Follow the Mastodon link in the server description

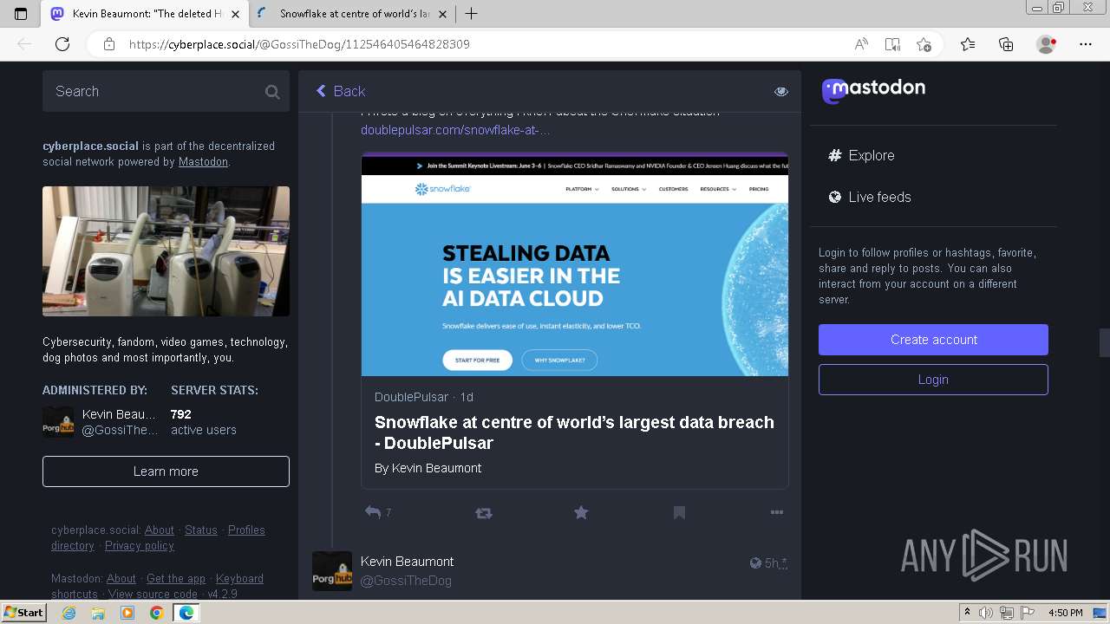(203, 162)
